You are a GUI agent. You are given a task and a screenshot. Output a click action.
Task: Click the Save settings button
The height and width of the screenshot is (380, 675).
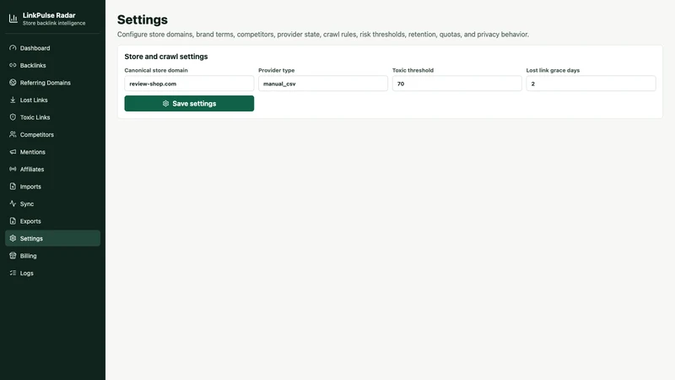pyautogui.click(x=189, y=103)
